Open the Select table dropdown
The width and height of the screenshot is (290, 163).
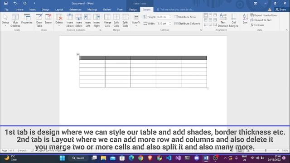click(x=5, y=20)
